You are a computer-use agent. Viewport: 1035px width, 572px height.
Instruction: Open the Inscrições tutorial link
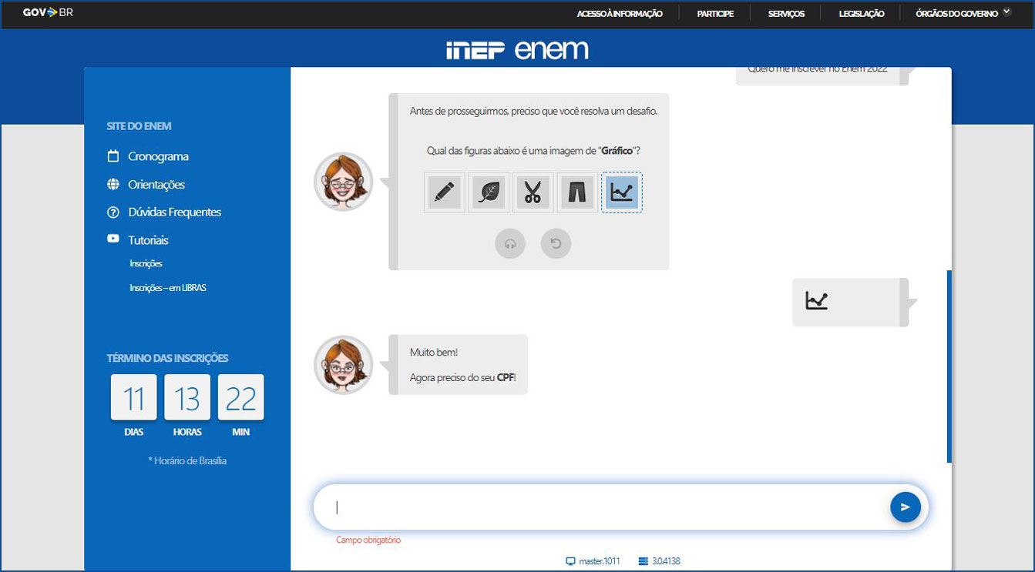pos(146,264)
